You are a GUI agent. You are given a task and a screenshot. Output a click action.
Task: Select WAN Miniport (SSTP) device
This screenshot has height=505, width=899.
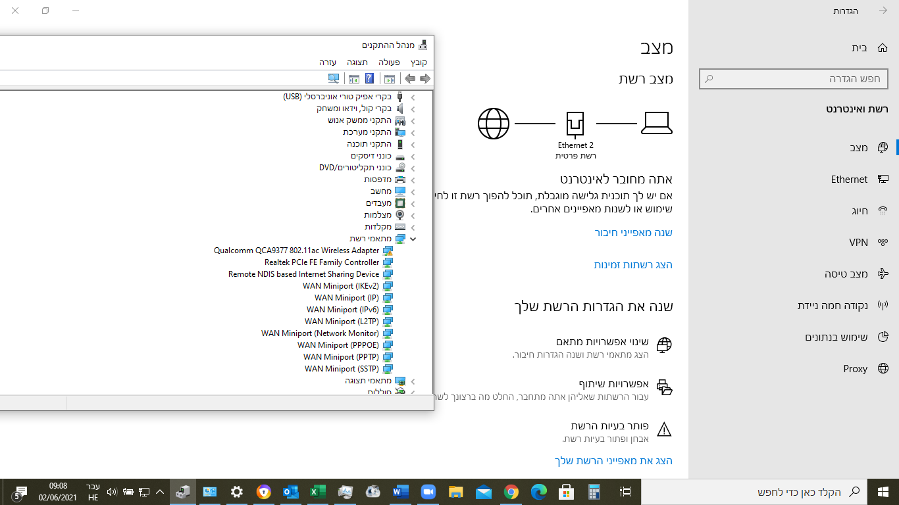pos(342,369)
